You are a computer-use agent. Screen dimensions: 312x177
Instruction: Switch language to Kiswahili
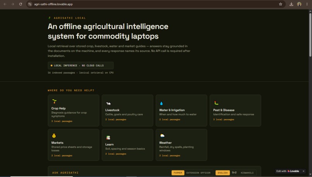(x=247, y=173)
